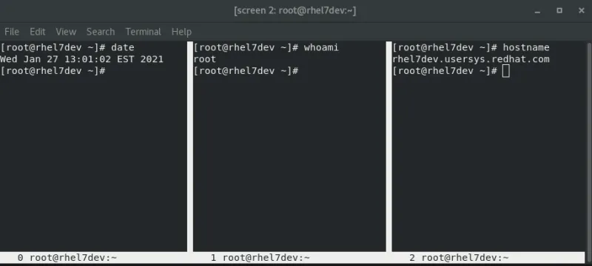Image resolution: width=592 pixels, height=266 pixels.
Task: Open the Help menu
Action: point(181,32)
